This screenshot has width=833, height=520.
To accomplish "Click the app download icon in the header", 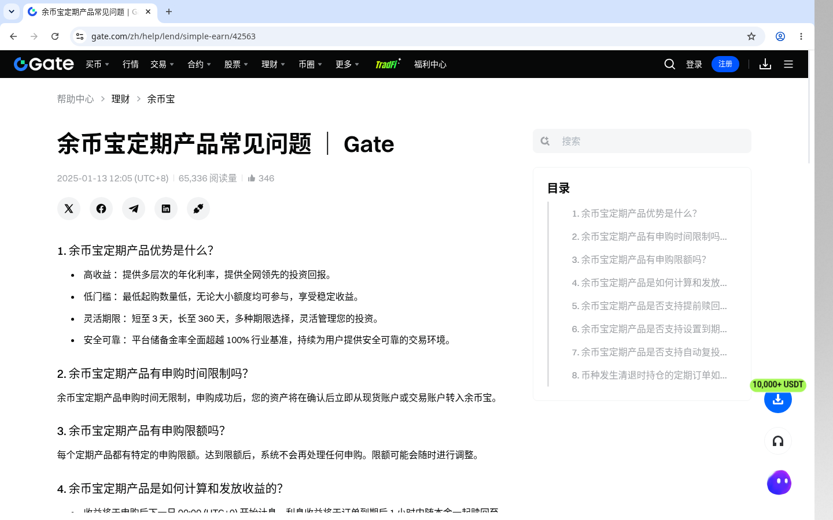I will (765, 64).
